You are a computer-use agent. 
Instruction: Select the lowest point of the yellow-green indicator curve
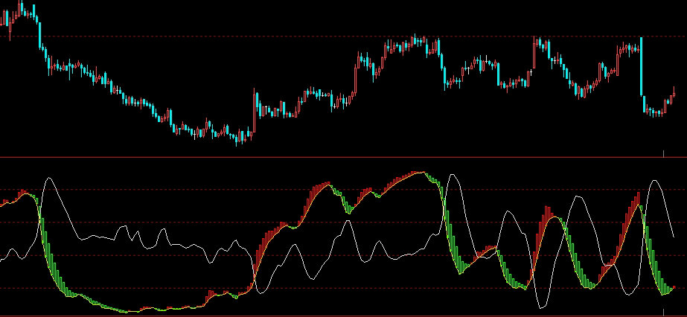pos(127,312)
